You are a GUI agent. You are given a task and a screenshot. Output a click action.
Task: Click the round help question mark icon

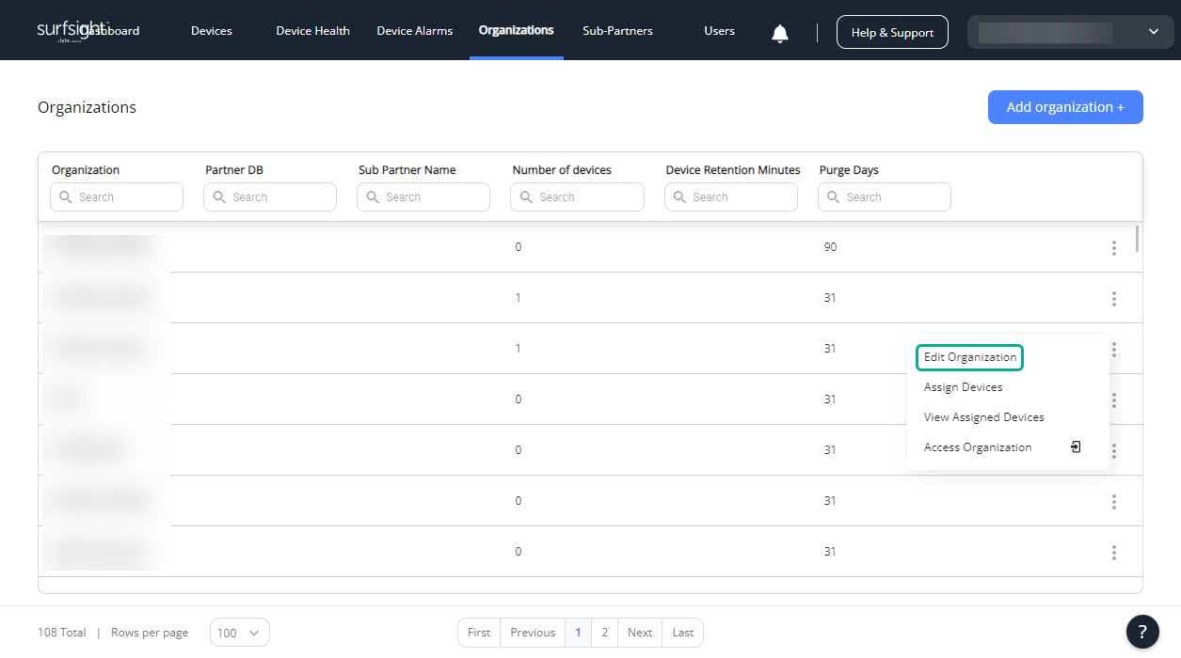(1142, 632)
